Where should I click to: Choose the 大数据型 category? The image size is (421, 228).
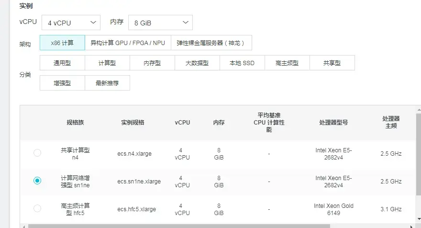(197, 63)
